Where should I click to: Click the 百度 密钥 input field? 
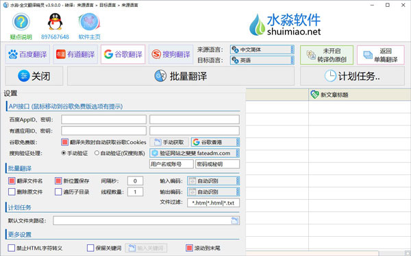tap(195, 119)
